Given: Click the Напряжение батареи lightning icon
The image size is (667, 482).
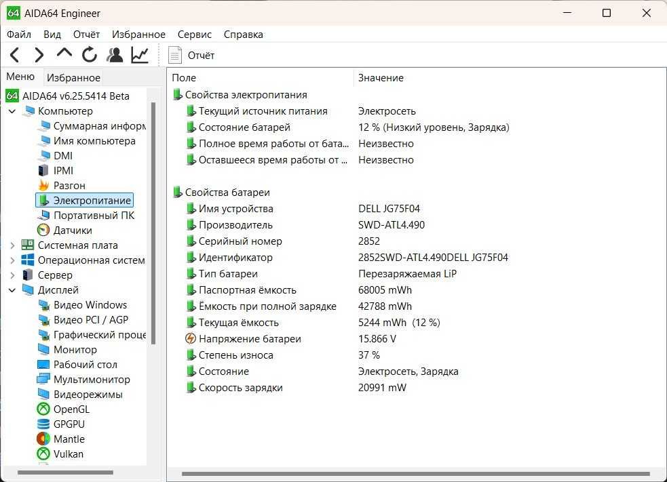Looking at the screenshot, I should pyautogui.click(x=191, y=339).
